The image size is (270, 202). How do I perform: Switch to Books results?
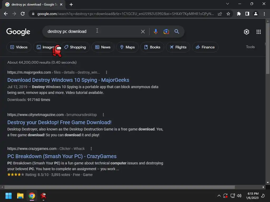tap(152, 47)
